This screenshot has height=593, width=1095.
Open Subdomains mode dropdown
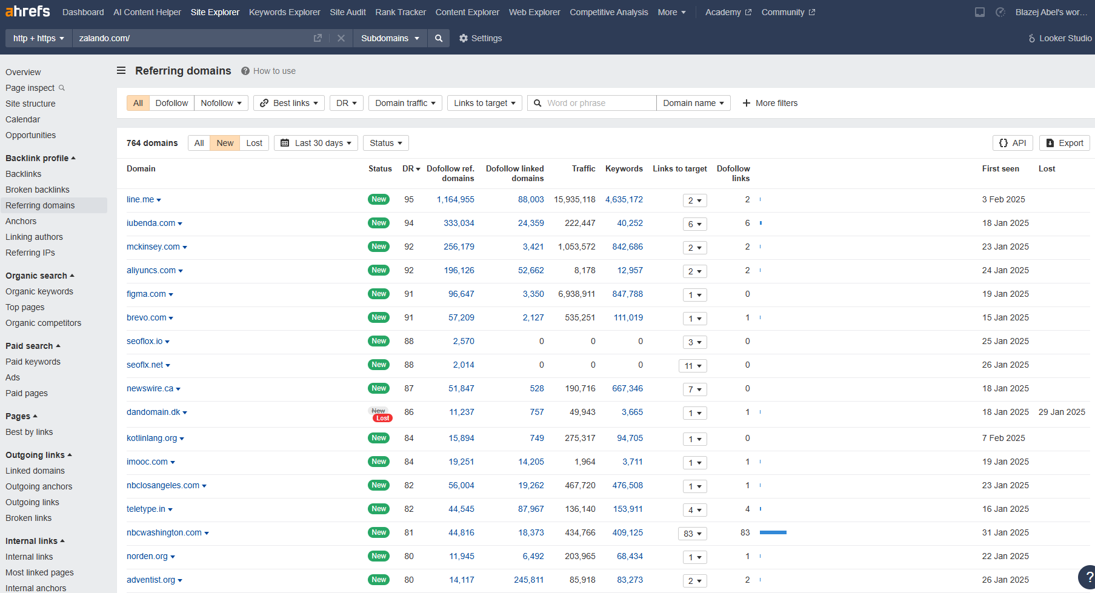coord(390,38)
